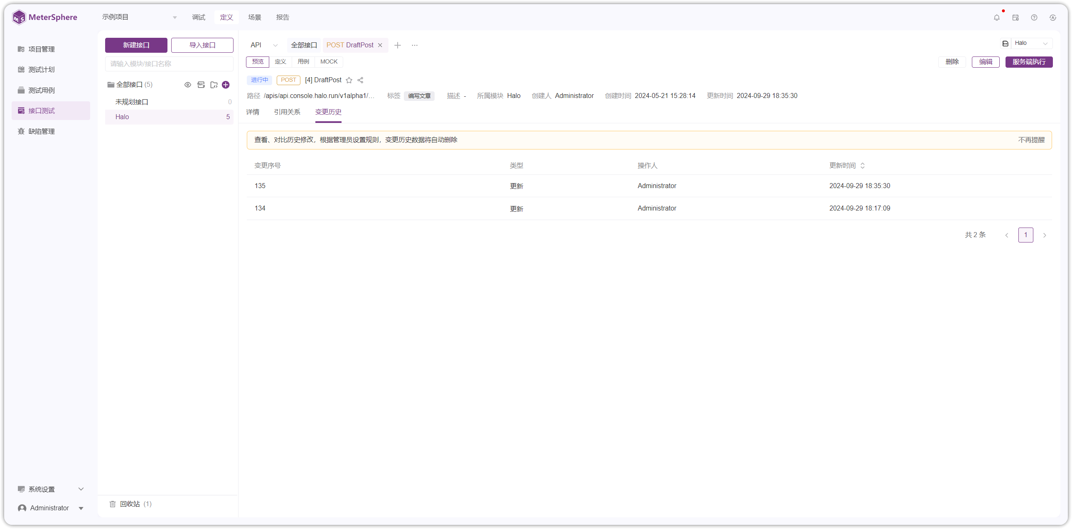Click the folder icon beside 全部接口
The height and width of the screenshot is (529, 1072).
(x=214, y=85)
